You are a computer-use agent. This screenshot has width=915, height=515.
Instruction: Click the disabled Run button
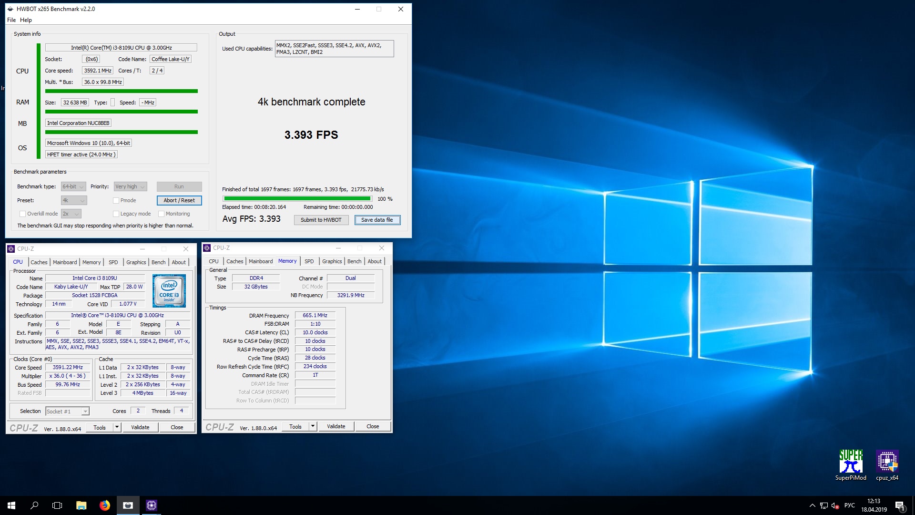point(179,187)
